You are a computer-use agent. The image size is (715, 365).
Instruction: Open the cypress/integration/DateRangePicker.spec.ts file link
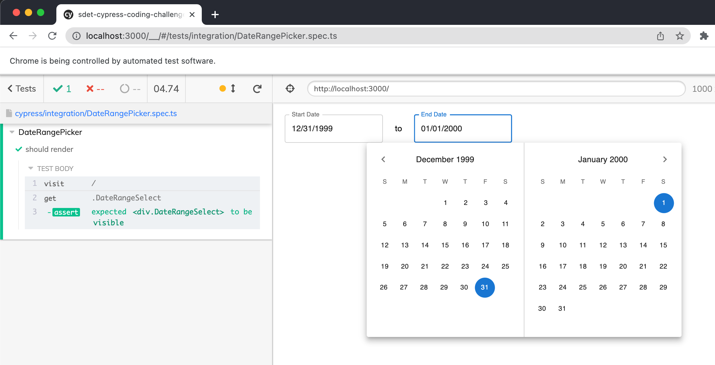coord(95,113)
